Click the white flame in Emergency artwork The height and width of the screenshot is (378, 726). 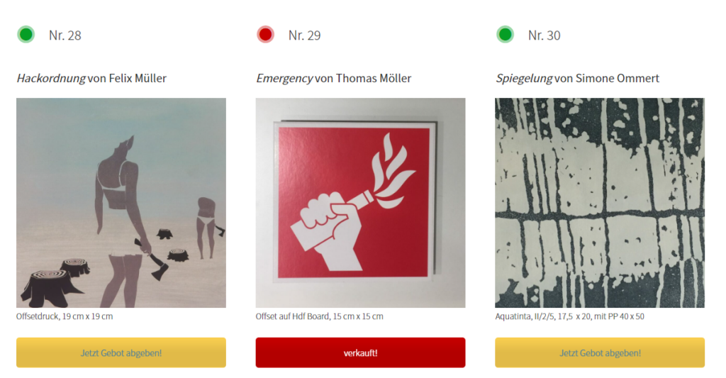391,172
